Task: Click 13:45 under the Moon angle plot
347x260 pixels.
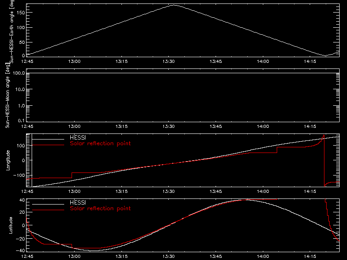Action: 216,126
